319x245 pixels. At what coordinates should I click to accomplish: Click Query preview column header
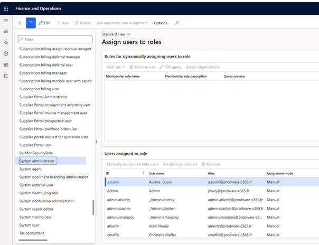tap(234, 76)
